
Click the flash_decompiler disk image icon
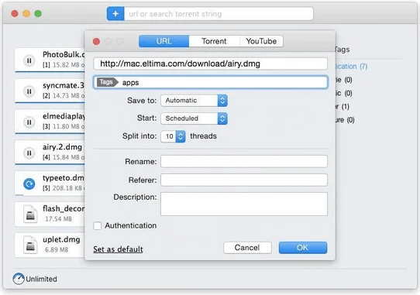tap(30, 214)
